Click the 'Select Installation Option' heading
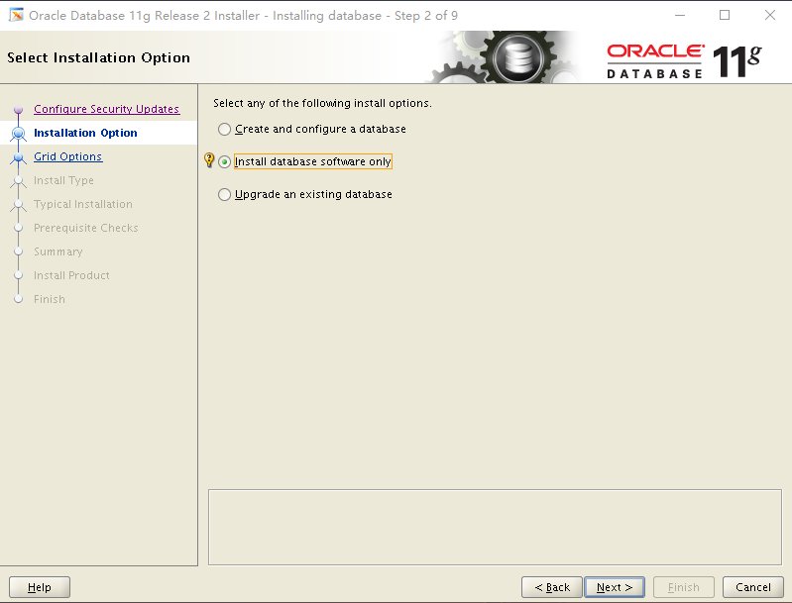Viewport: 792px width, 603px height. click(x=98, y=57)
